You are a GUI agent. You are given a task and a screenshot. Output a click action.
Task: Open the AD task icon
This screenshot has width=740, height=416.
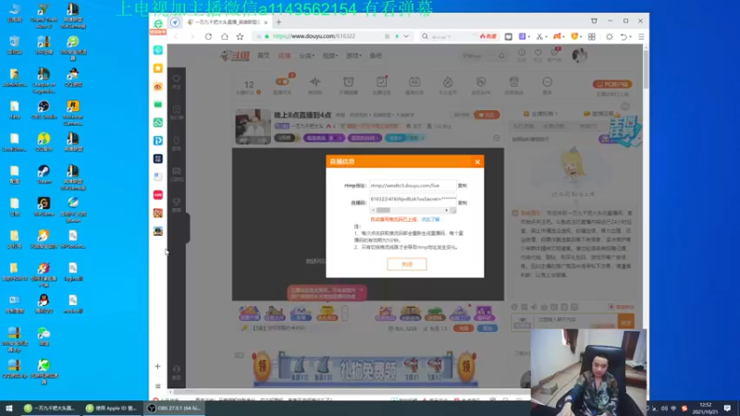(x=414, y=84)
